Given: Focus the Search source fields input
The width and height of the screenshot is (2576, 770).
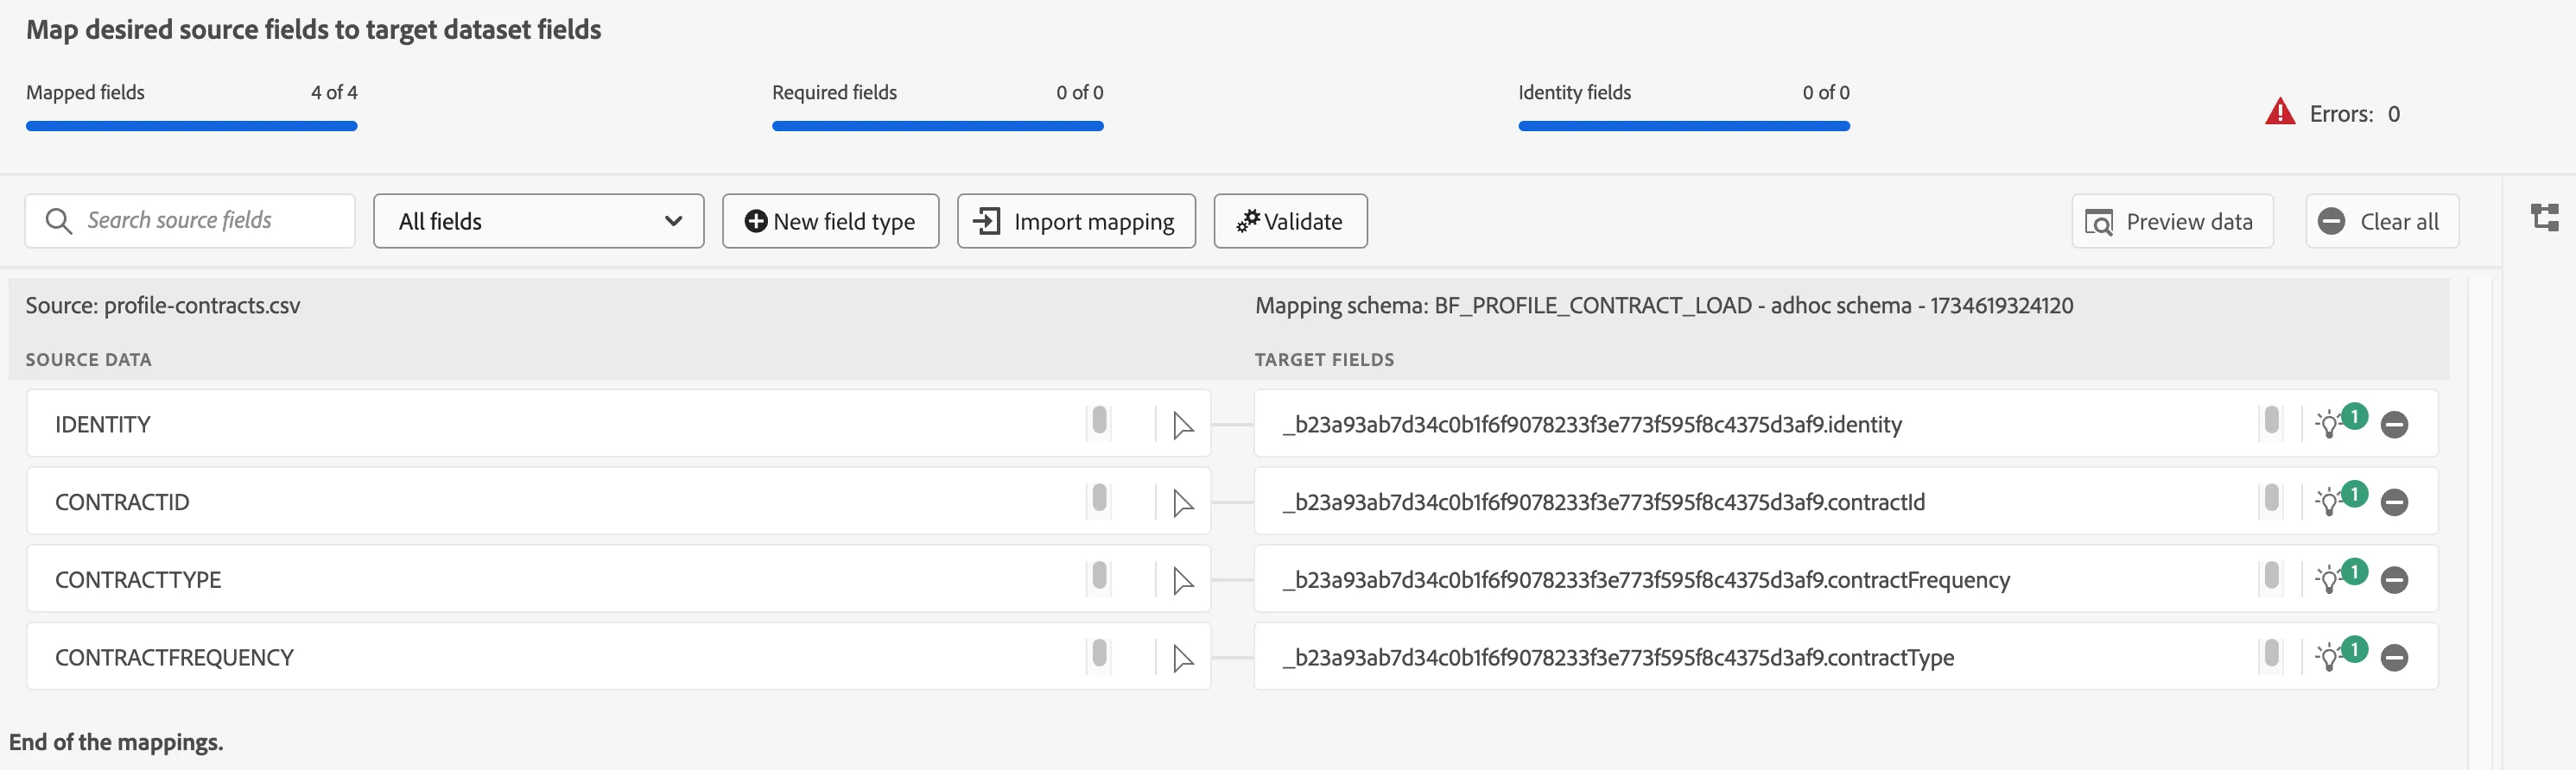Looking at the screenshot, I should click(190, 221).
